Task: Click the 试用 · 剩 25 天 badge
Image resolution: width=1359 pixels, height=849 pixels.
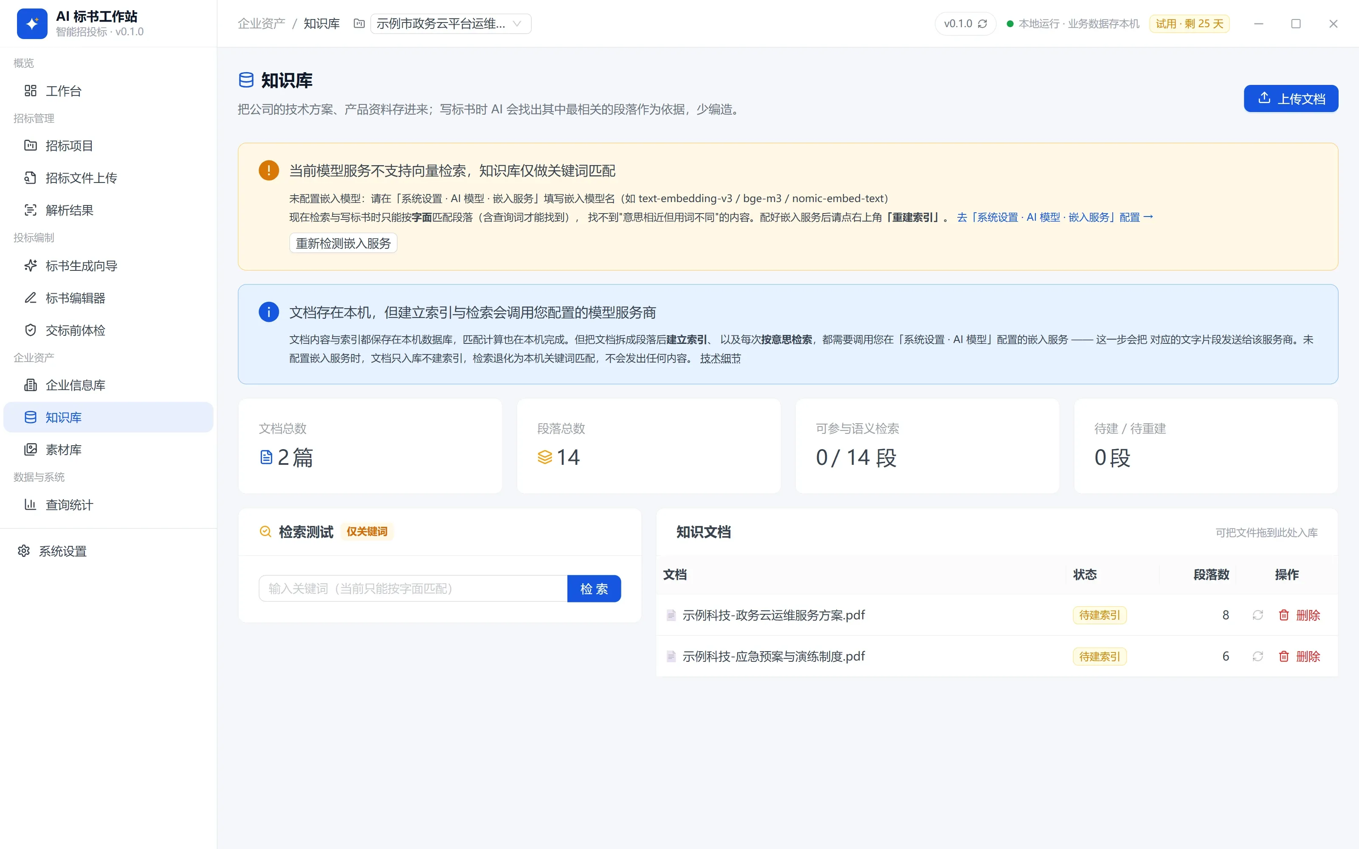Action: click(x=1189, y=24)
